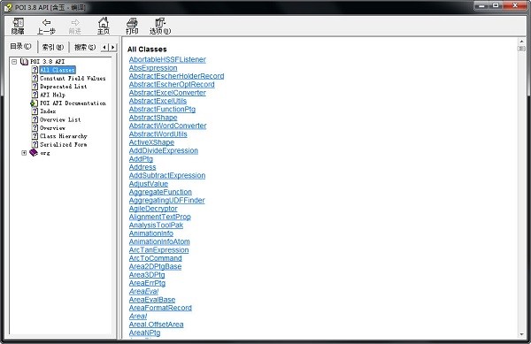Click the purple org book icon
Image resolution: width=531 pixels, height=344 pixels.
pos(34,153)
